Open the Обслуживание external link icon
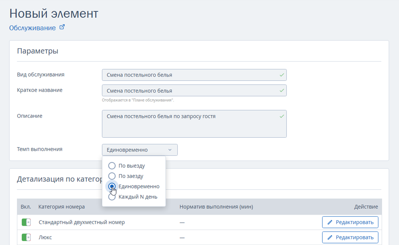Viewport: 399px width, 245px height. [x=62, y=27]
